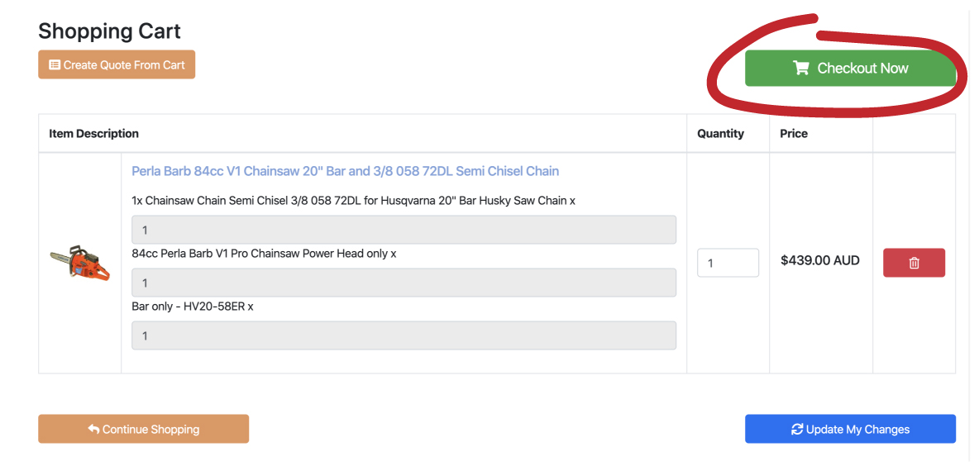
Task: Click the cart icon on Checkout Now
Action: pyautogui.click(x=800, y=69)
